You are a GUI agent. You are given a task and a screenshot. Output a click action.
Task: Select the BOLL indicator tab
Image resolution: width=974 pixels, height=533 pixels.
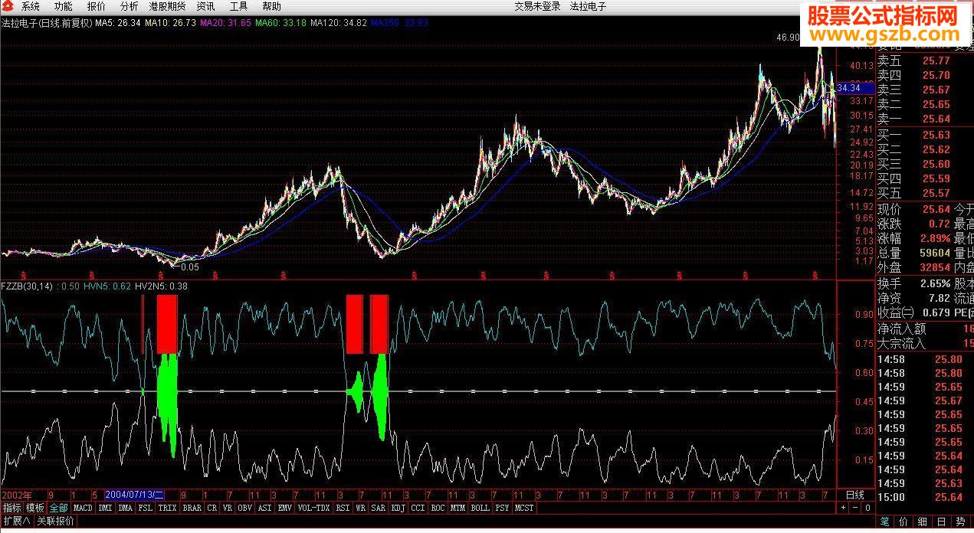coord(480,508)
